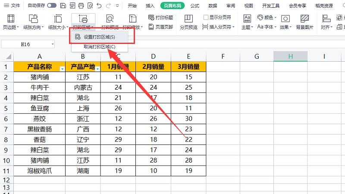Click the 页边距 margins icon
This screenshot has width=345, height=194.
point(11,19)
